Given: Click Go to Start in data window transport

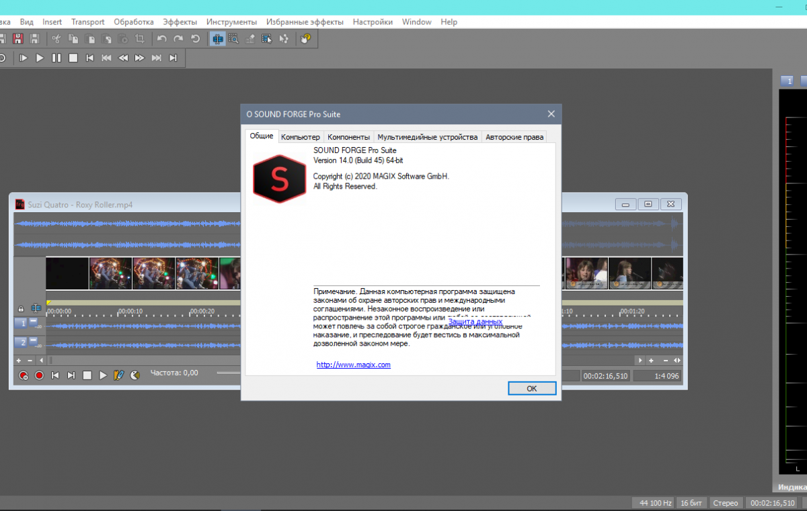Looking at the screenshot, I should click(55, 375).
